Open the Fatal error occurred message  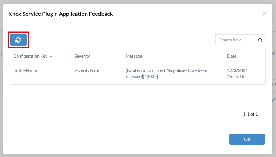coord(166,73)
